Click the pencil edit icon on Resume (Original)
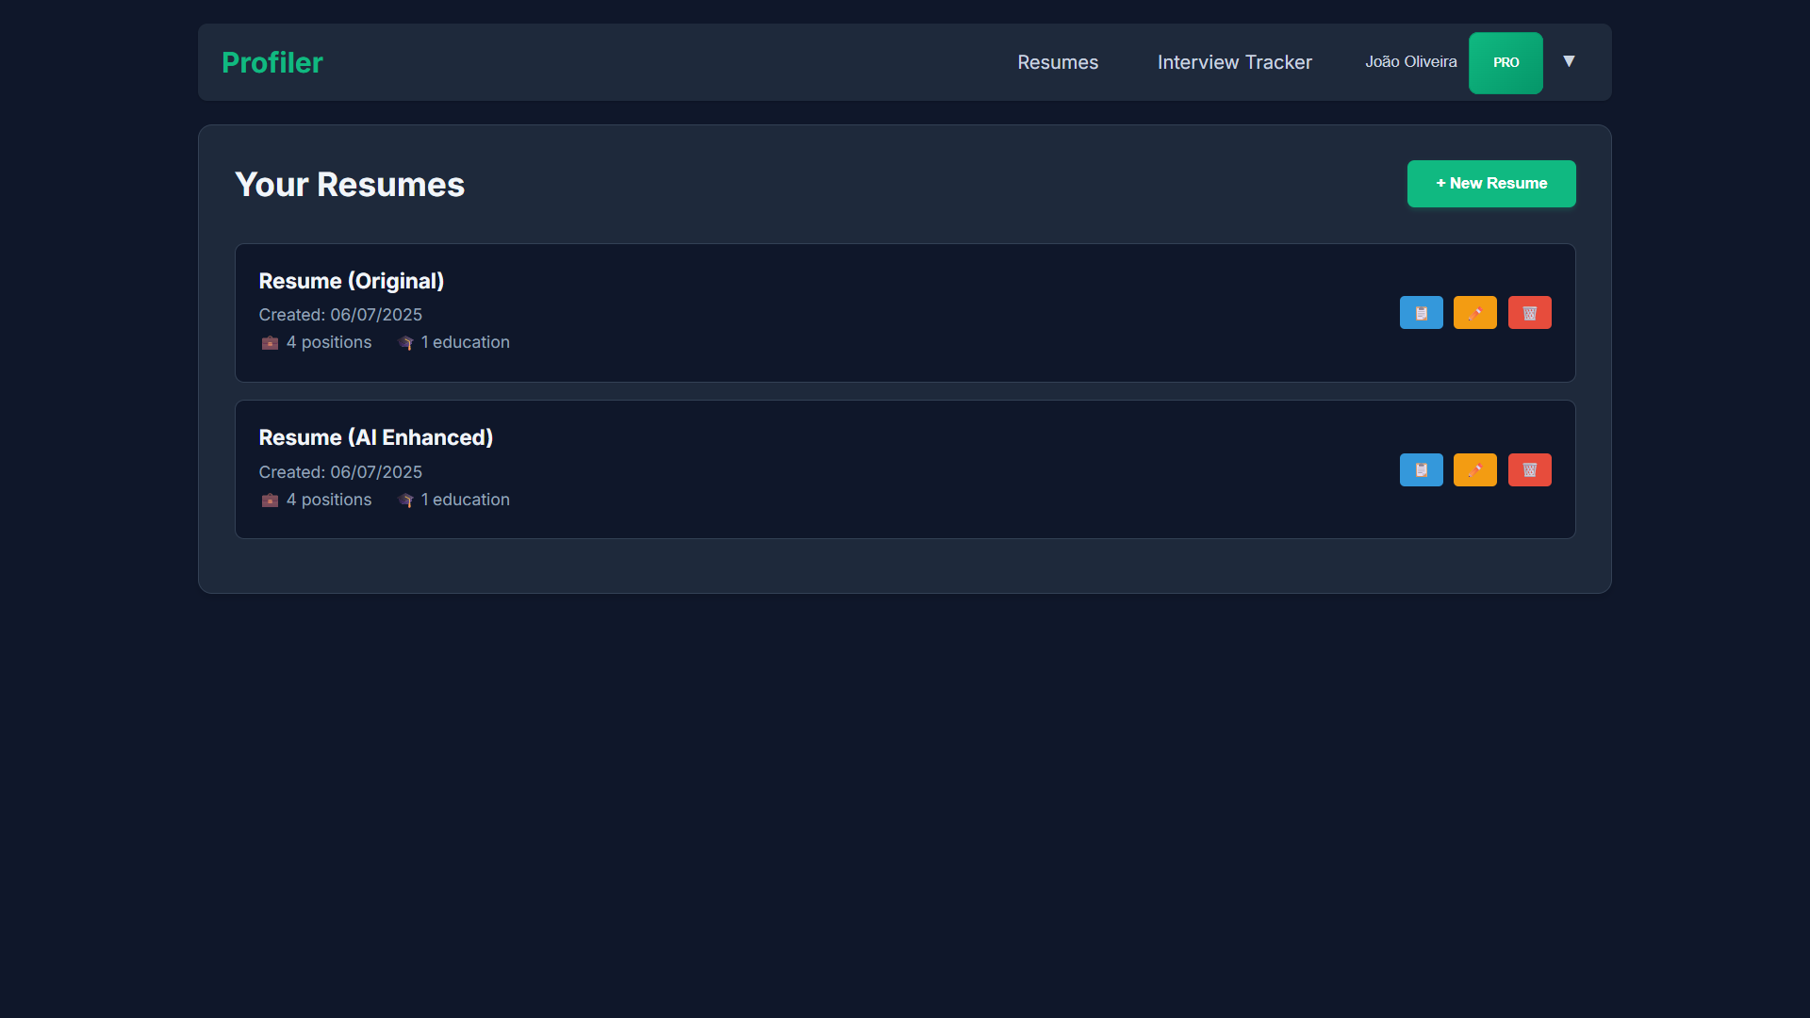 (1474, 312)
